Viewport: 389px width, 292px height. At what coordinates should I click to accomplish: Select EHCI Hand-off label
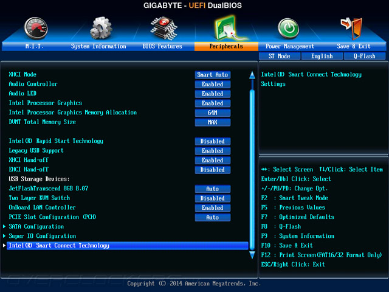click(29, 169)
